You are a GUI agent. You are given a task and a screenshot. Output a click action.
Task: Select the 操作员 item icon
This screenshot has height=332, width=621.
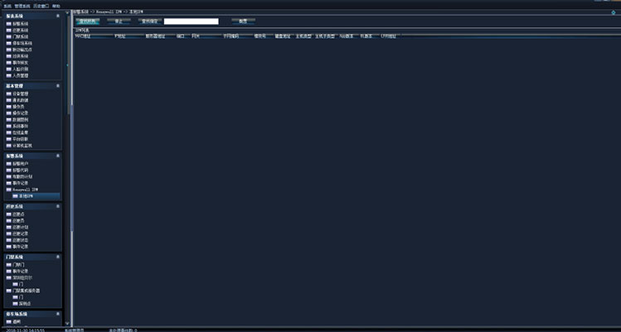point(8,106)
